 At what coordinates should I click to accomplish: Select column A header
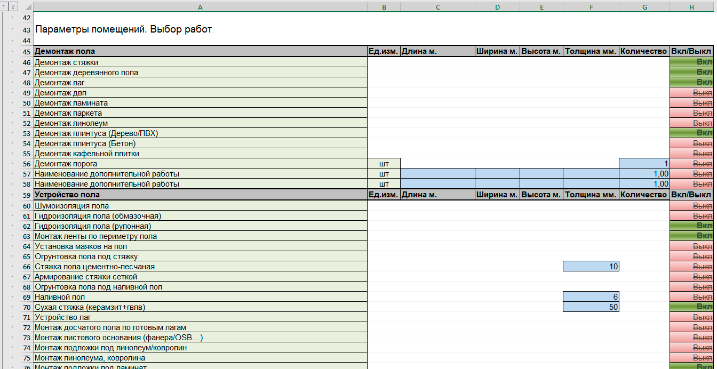coord(200,6)
